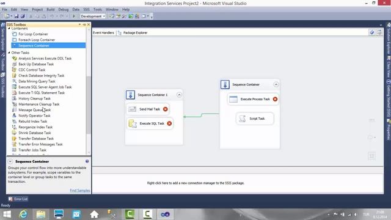Open the Data menu

pyautogui.click(x=76, y=10)
